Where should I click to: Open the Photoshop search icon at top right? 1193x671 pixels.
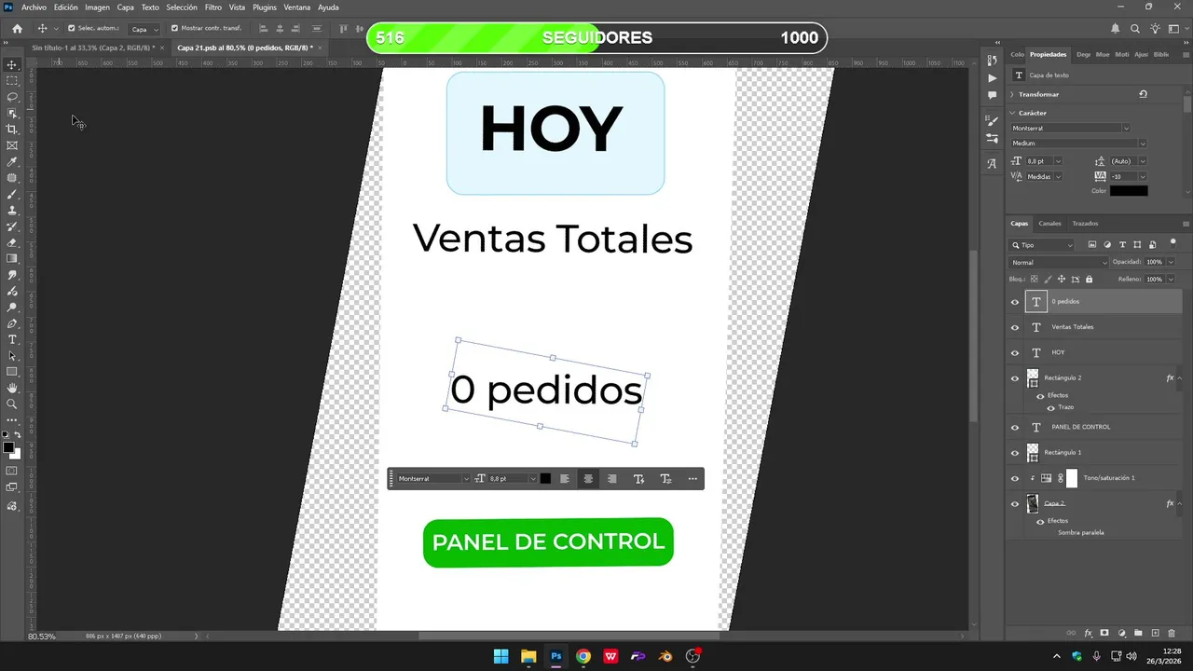[1135, 29]
